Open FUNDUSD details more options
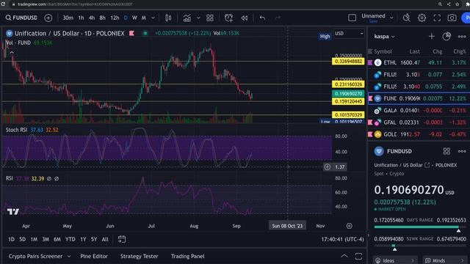Screen dimensions: 470x264 (462, 151)
